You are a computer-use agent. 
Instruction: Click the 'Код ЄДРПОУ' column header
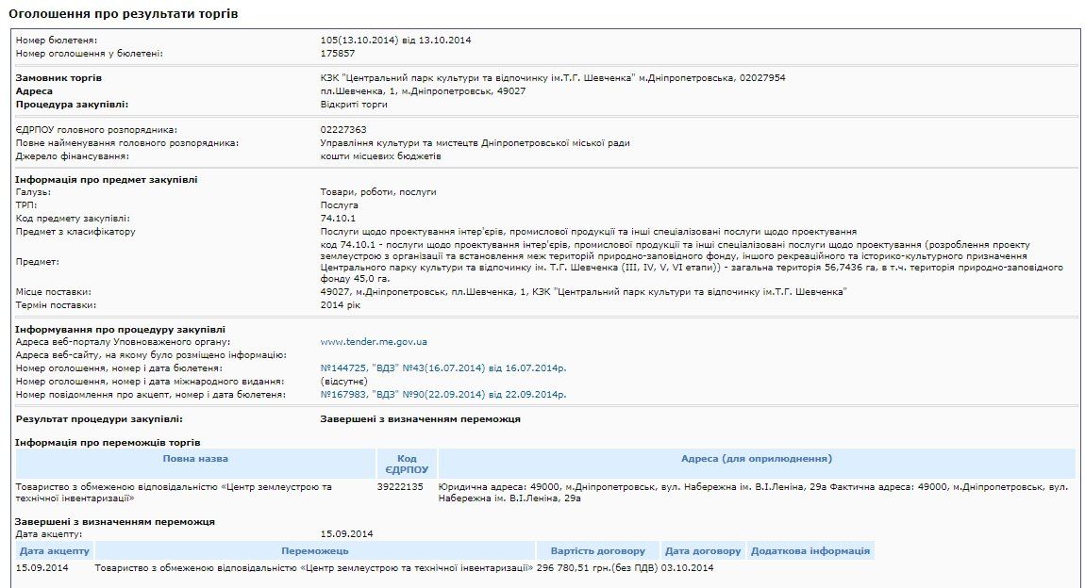point(407,464)
